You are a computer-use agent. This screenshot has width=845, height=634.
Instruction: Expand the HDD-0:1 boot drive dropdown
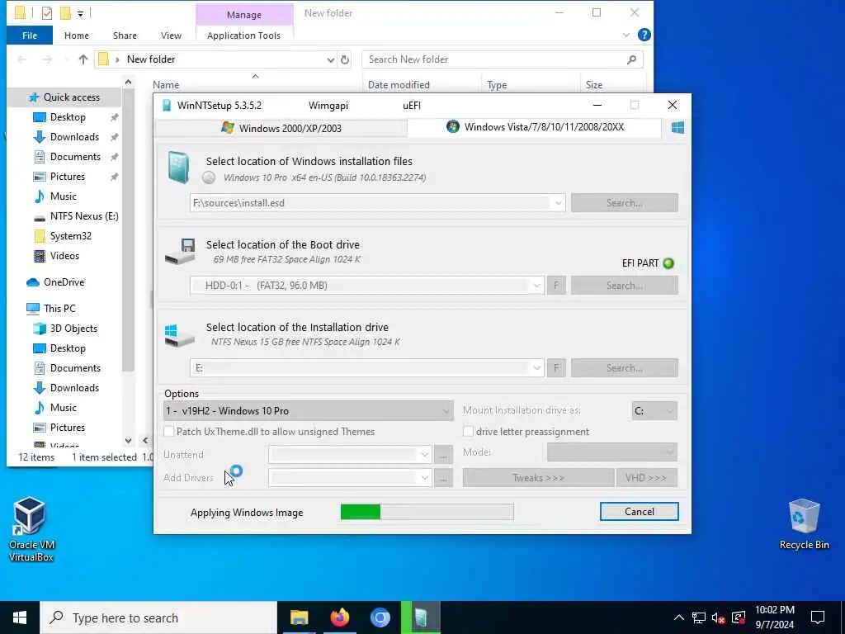point(536,285)
